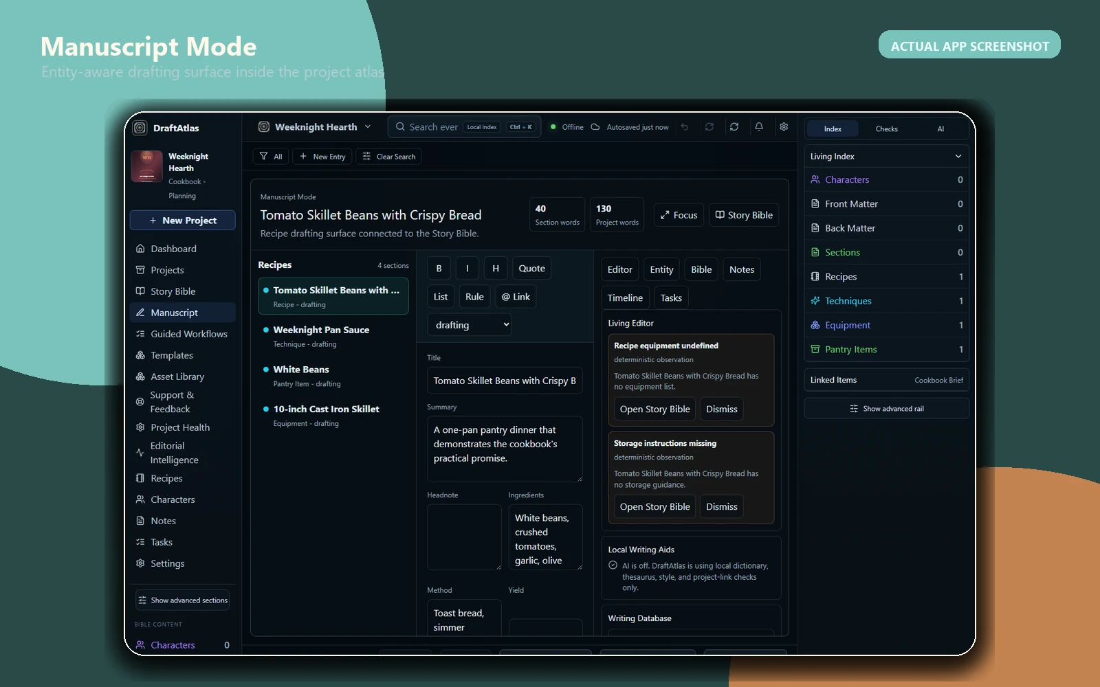Apply heading formatting (H)
The image size is (1100, 687).
pyautogui.click(x=496, y=269)
